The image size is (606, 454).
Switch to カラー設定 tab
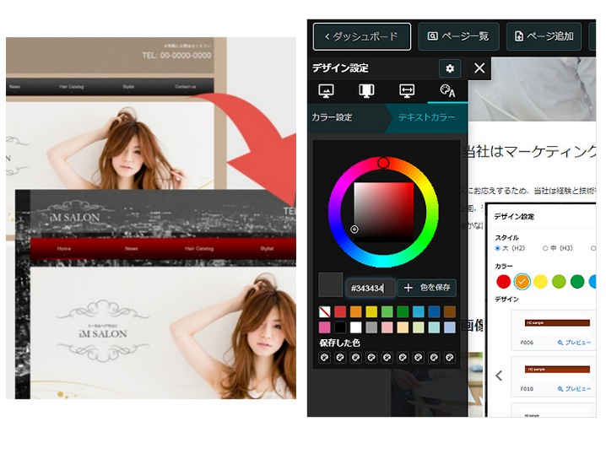[x=332, y=117]
